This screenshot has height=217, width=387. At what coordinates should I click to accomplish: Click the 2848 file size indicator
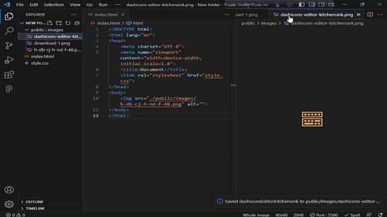(x=298, y=215)
